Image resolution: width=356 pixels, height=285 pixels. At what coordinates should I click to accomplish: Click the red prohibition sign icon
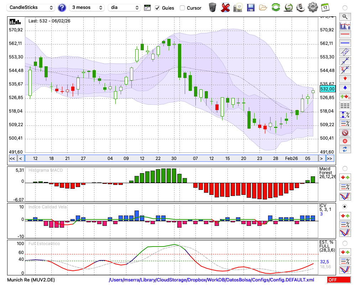(x=345, y=133)
